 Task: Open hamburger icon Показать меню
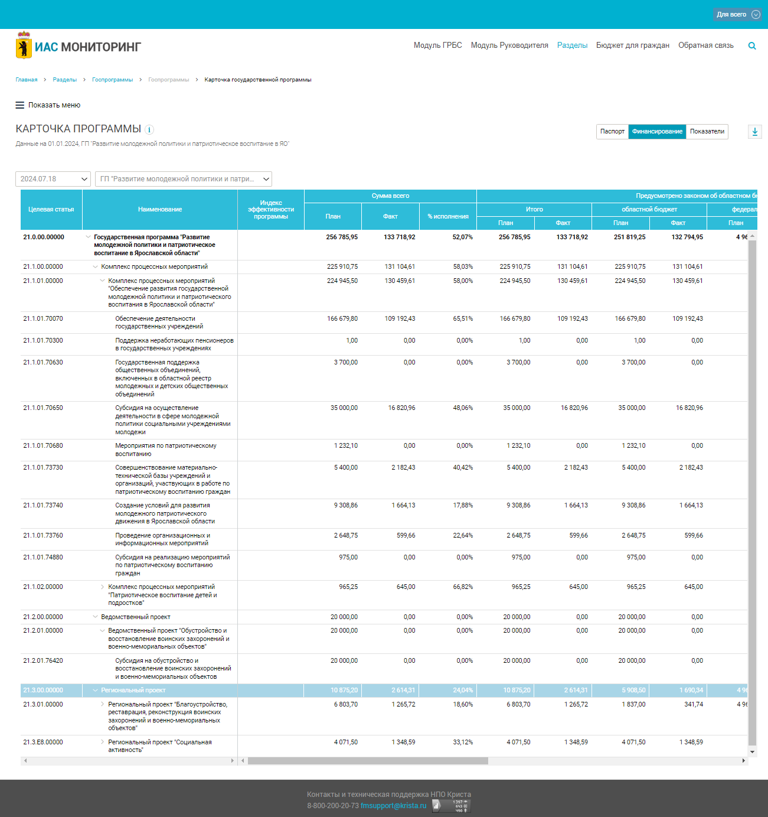(x=20, y=105)
